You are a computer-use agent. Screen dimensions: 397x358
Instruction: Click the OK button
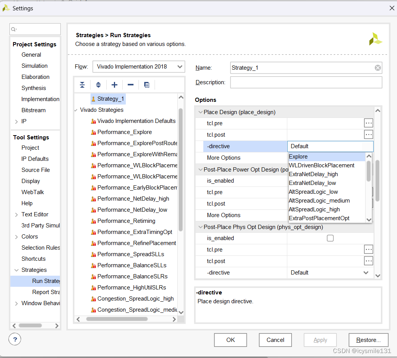(231, 340)
